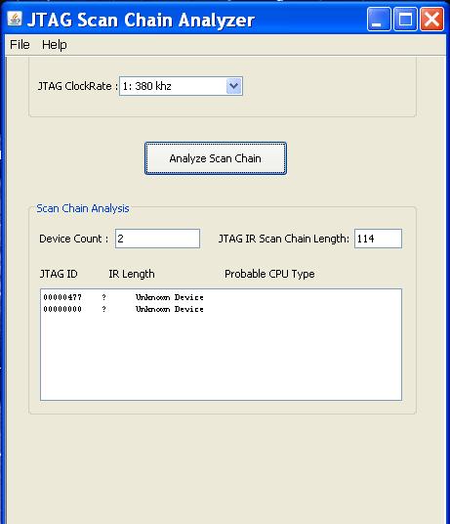Expand the JTAG ClockRate dropdown arrow
This screenshot has width=450, height=524.
(234, 86)
